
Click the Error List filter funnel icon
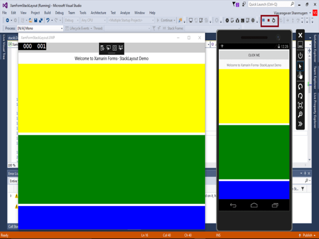click(303, 189)
